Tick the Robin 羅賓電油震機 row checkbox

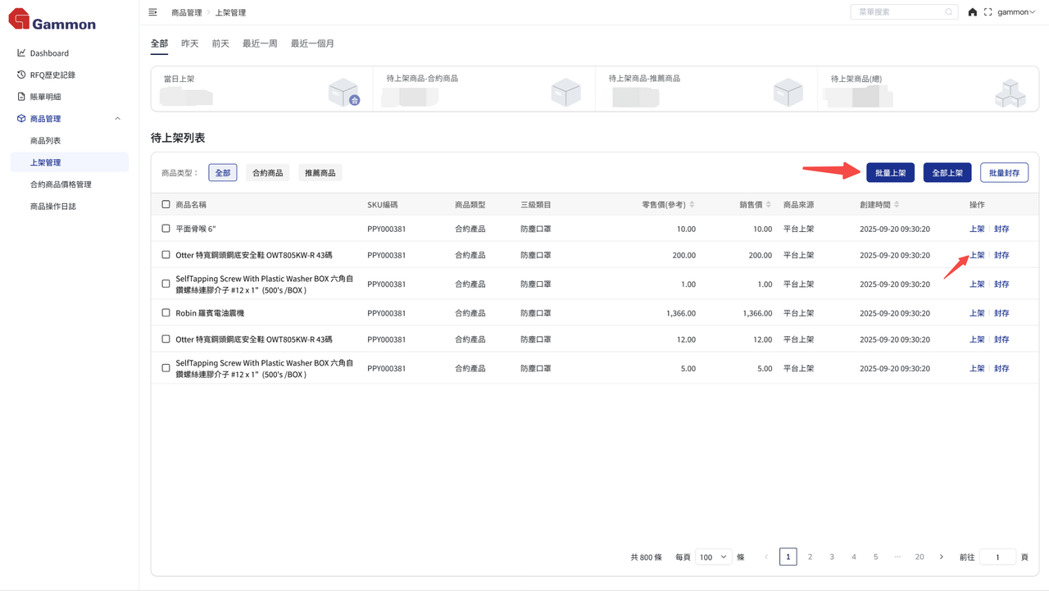[x=166, y=313]
